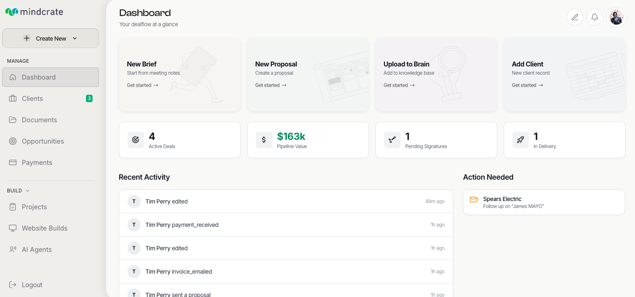Click Get started under New Brief
This screenshot has height=297, width=635.
point(142,85)
